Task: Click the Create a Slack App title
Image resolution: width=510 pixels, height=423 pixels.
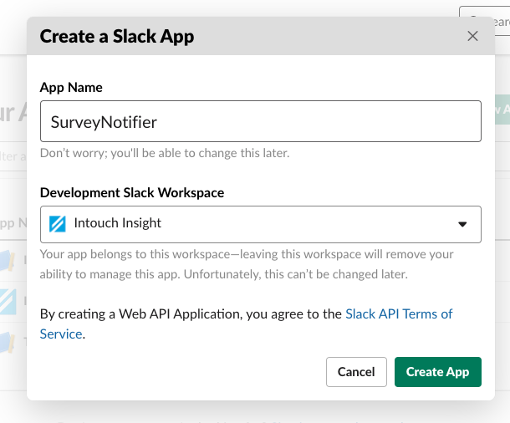Action: click(x=117, y=36)
